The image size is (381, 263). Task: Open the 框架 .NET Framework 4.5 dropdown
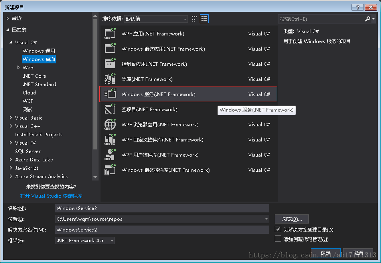85,240
